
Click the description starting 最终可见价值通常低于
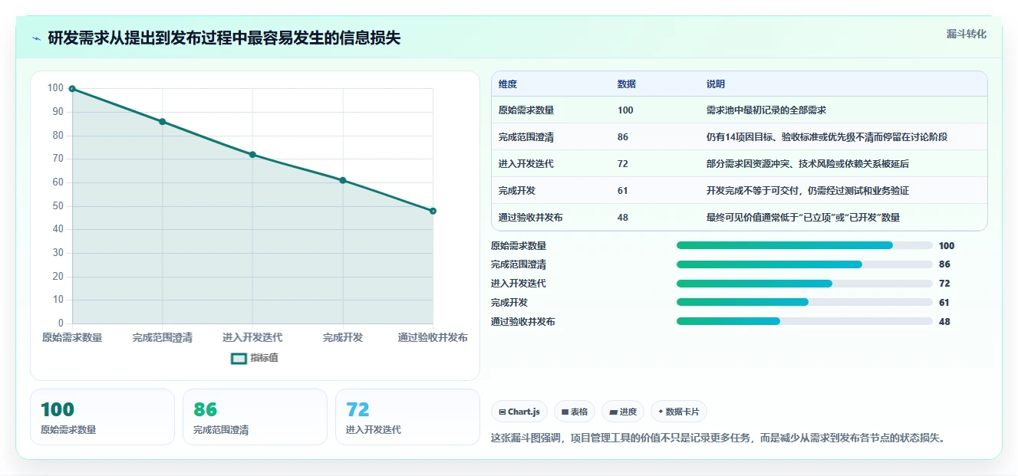[x=803, y=218]
